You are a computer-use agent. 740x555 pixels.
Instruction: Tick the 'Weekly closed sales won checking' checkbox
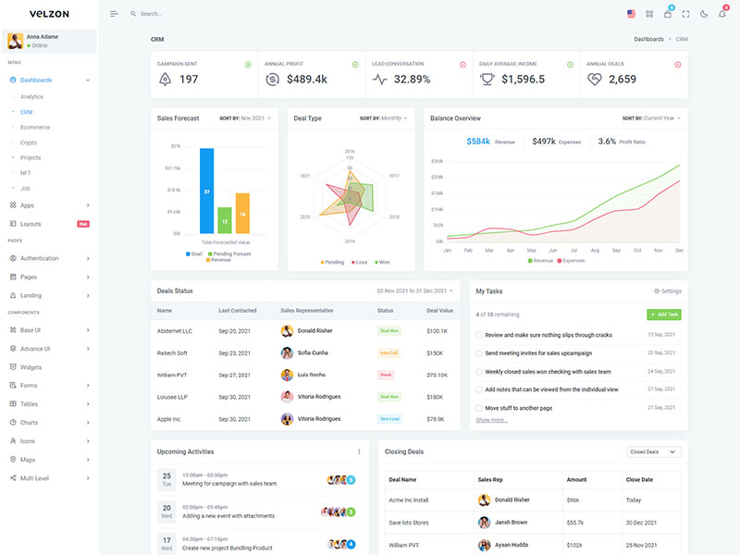[479, 372]
